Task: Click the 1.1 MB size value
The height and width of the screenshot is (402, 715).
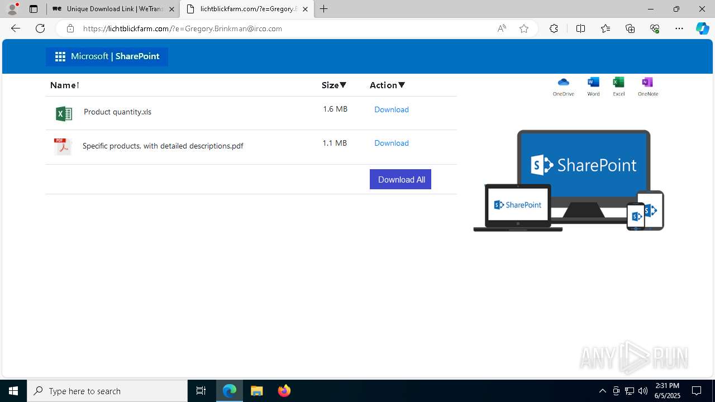Action: click(335, 143)
